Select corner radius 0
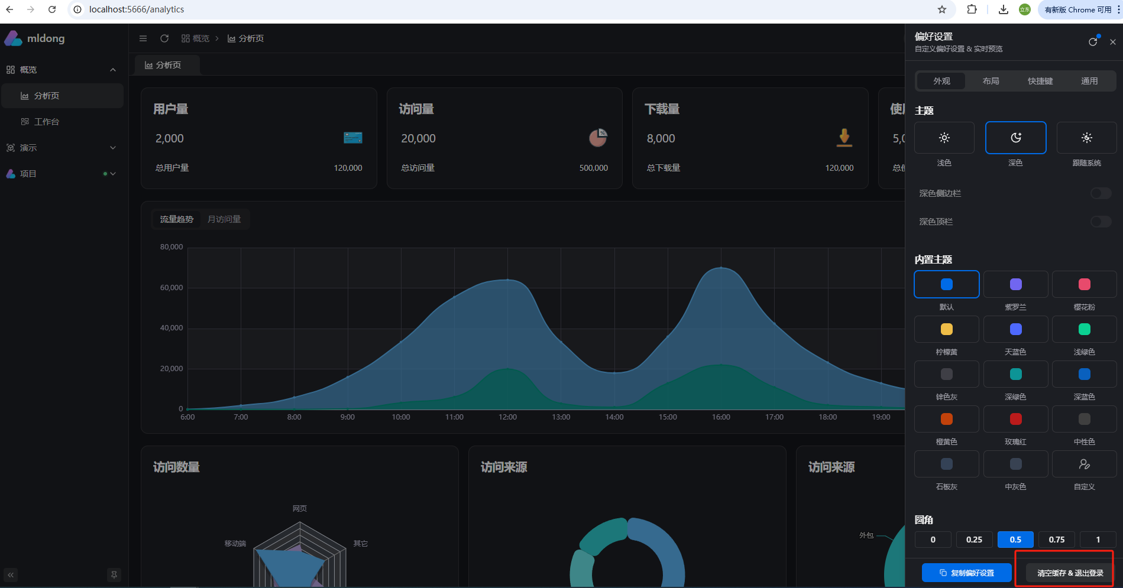 click(933, 540)
